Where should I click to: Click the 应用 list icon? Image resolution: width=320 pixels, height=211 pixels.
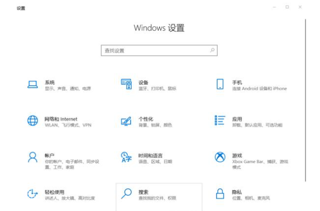coord(220,121)
